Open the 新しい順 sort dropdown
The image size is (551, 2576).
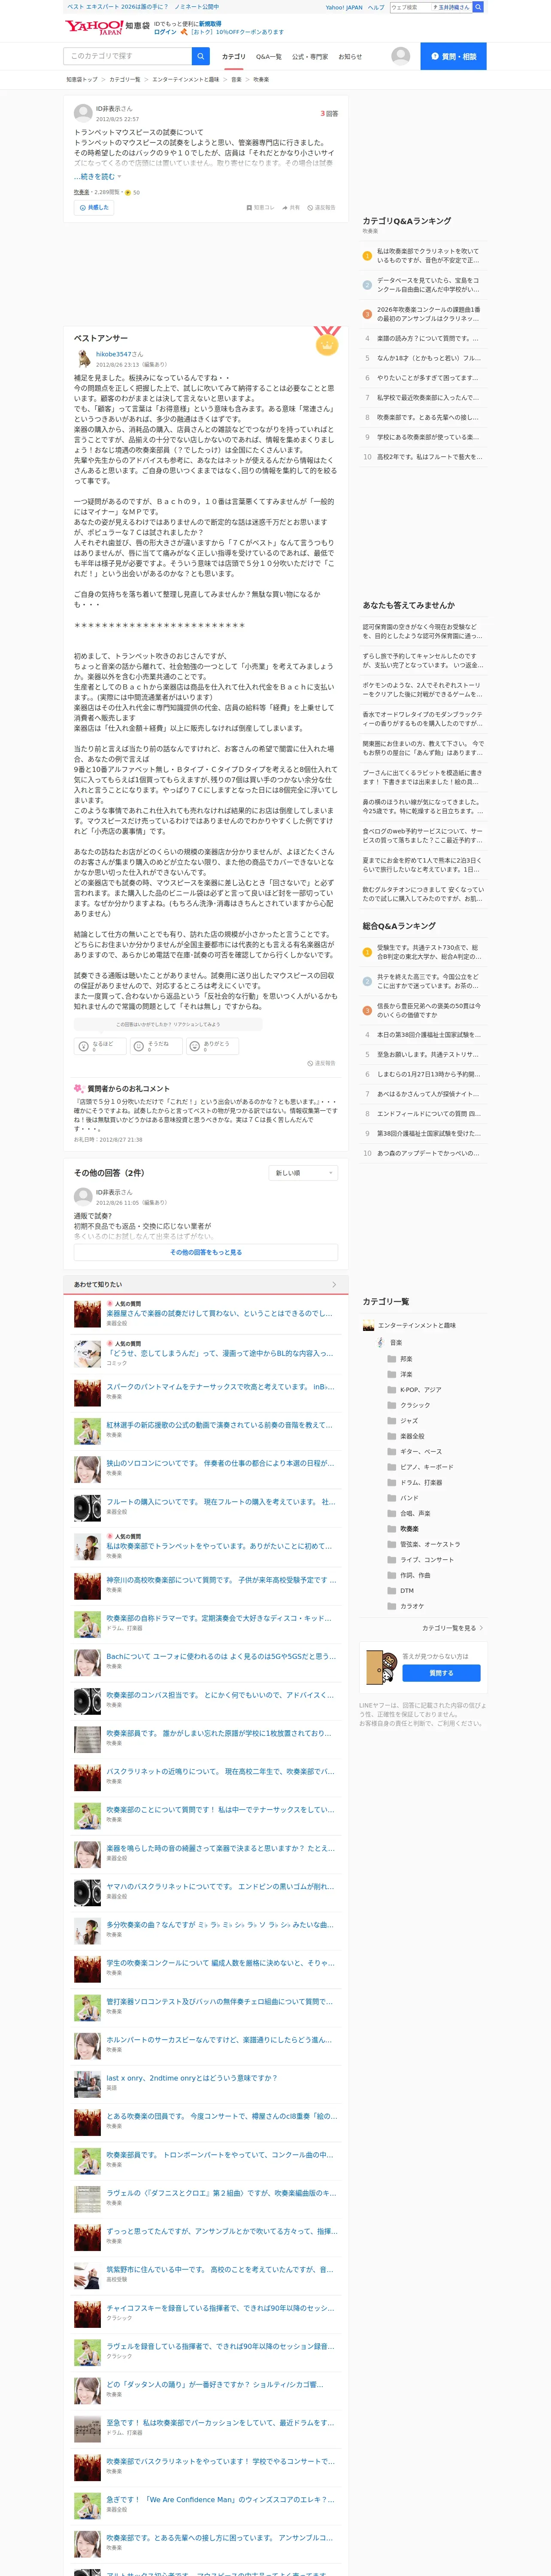(304, 1173)
